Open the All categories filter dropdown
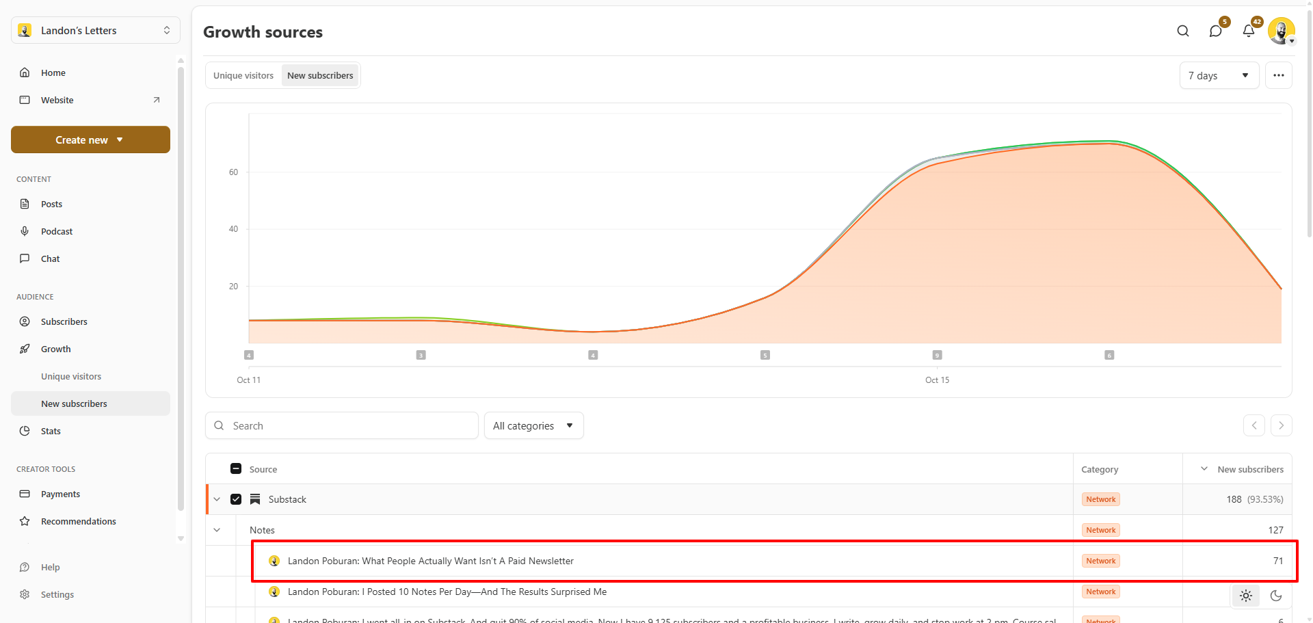Screen dimensions: 1313x623 click(x=533, y=425)
